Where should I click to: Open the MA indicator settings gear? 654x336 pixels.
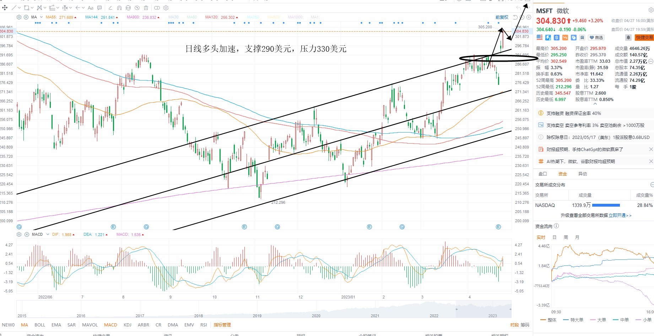click(19, 17)
